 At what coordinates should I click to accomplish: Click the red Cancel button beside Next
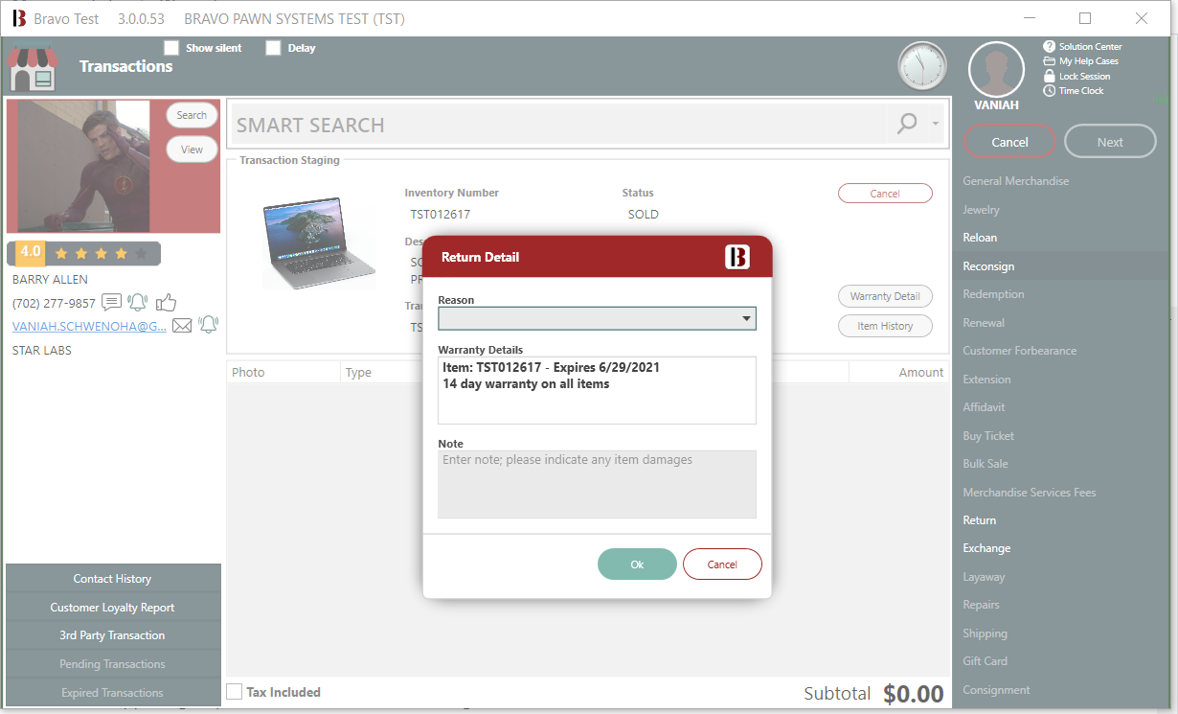[1009, 142]
